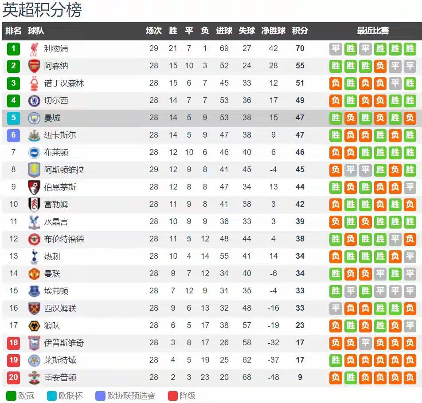The image size is (422, 403).
Task: Click the Southampton club crest icon
Action: pos(34,378)
